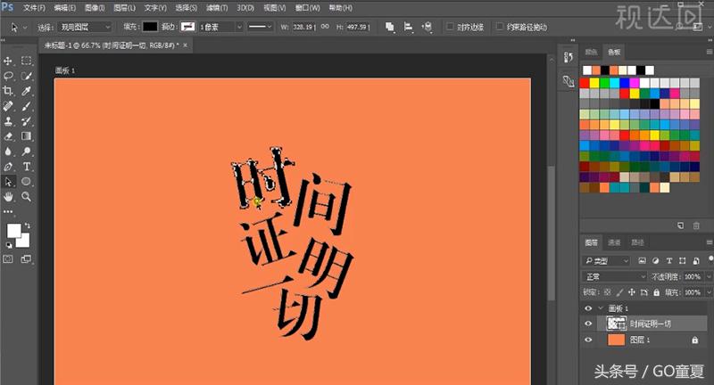Toggle visibility of 图层 1
Viewport: 714px width, 385px height.
(x=587, y=340)
